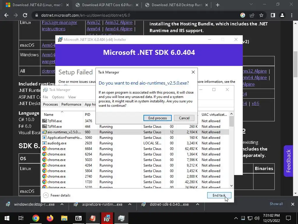The width and height of the screenshot is (298, 224).
Task: Collapse Task Manager with Fewer details
Action: (x=57, y=195)
